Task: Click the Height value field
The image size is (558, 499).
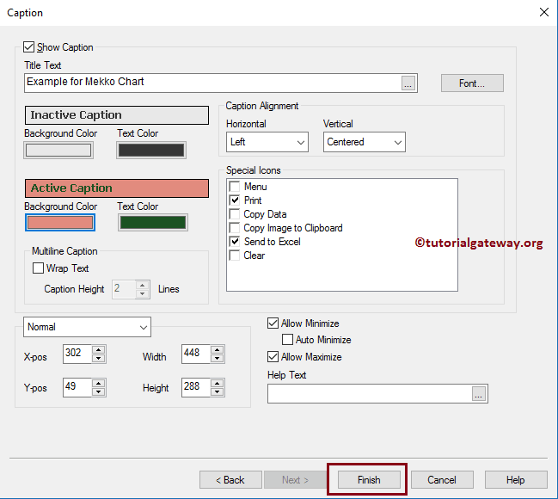Action: 196,387
